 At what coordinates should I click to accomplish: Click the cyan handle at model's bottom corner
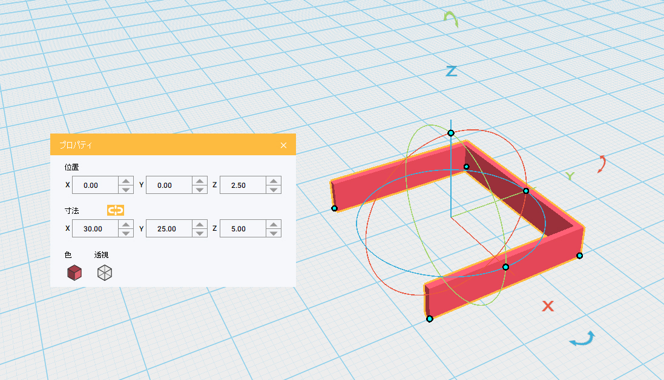click(x=429, y=318)
